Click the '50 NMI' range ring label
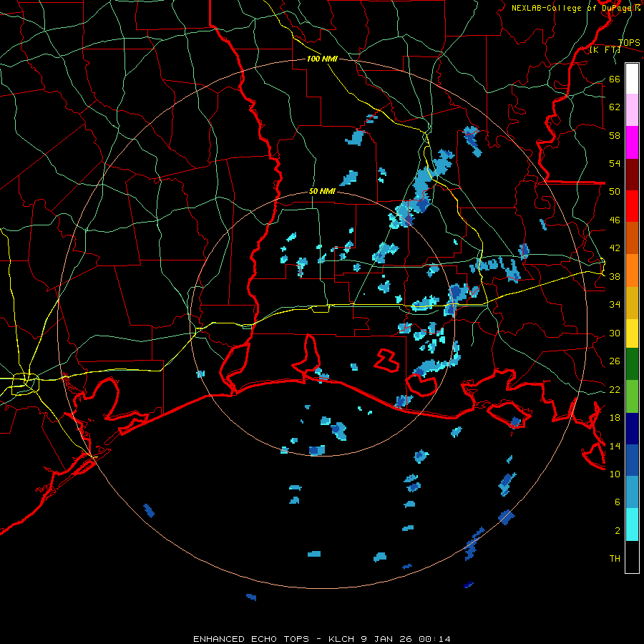The width and height of the screenshot is (644, 644). (322, 191)
